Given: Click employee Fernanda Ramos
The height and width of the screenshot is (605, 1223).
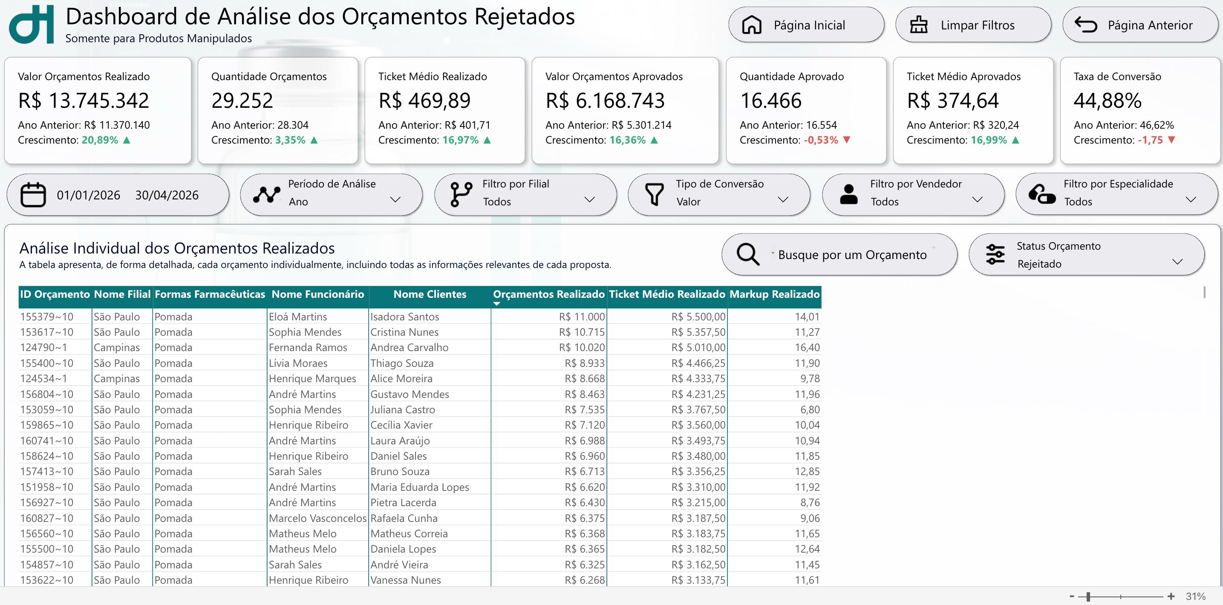Looking at the screenshot, I should [308, 347].
